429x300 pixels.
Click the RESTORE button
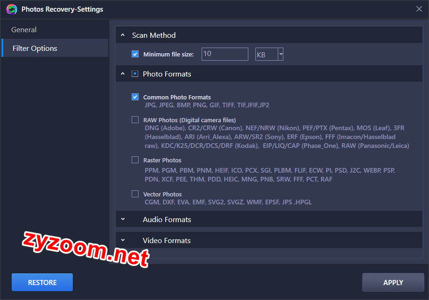pyautogui.click(x=42, y=282)
